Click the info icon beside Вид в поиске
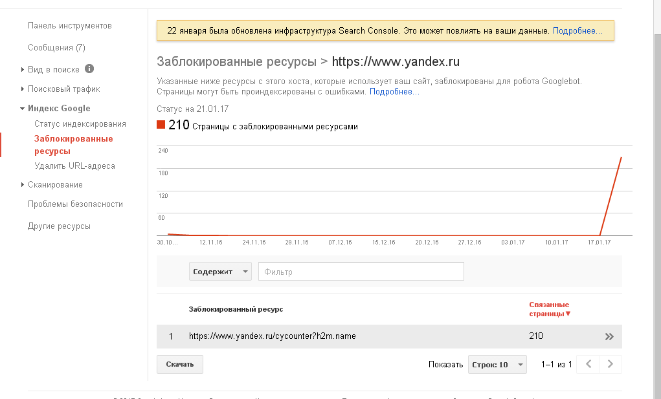This screenshot has width=661, height=399. click(89, 69)
